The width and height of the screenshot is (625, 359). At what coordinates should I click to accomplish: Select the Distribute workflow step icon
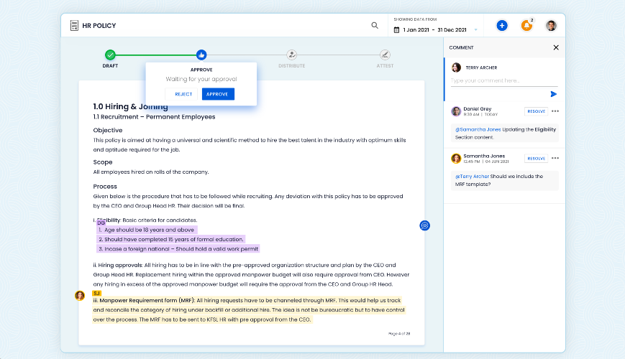pyautogui.click(x=292, y=55)
